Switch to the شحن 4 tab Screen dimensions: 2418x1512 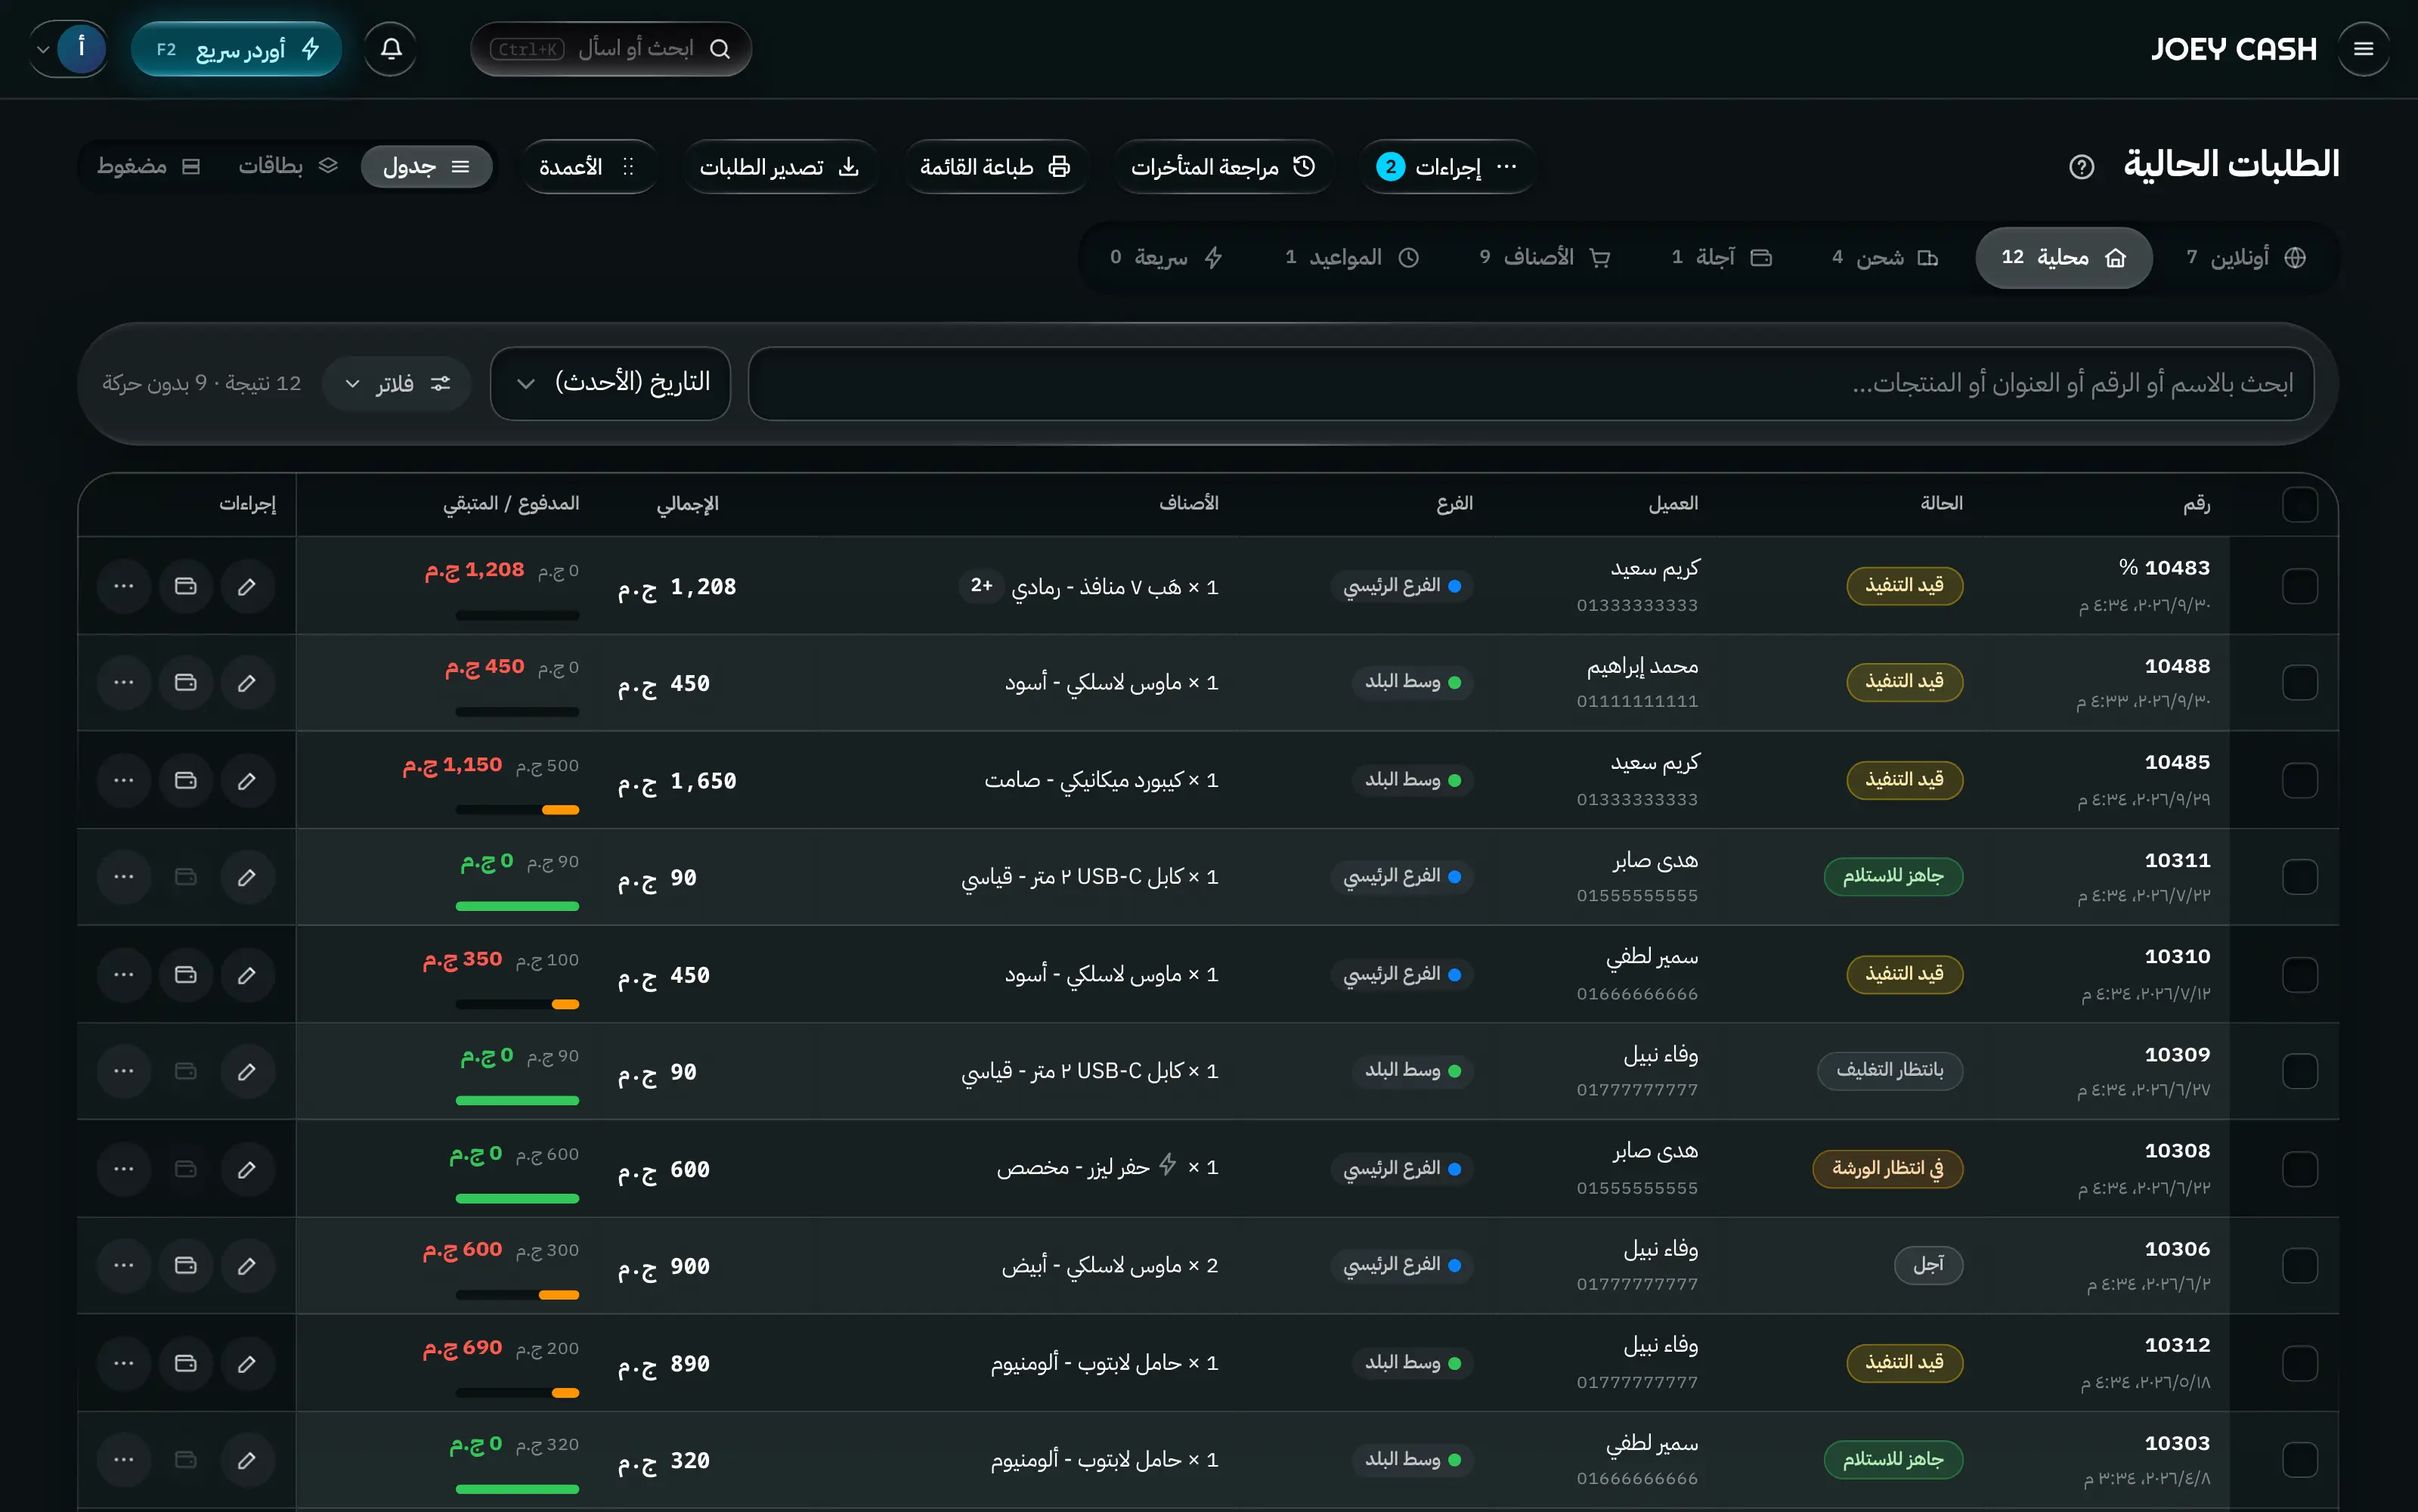[1885, 258]
